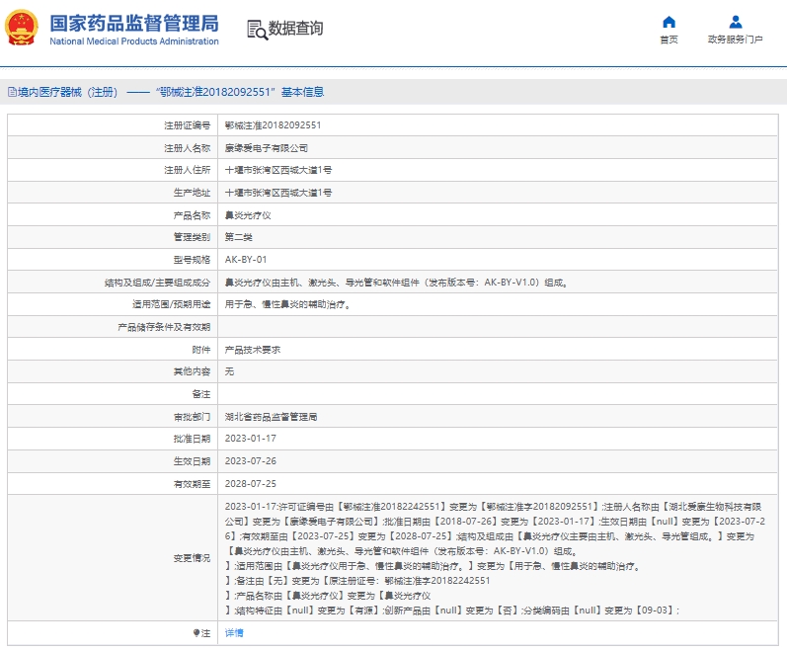Click the 有效期至 row label
The image size is (787, 651).
point(192,484)
